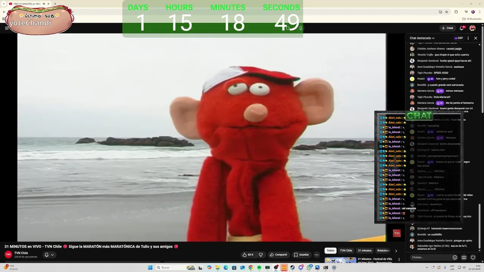Screen dimensions: 484x272
Task: Click the video player area
Action: click(x=202, y=137)
